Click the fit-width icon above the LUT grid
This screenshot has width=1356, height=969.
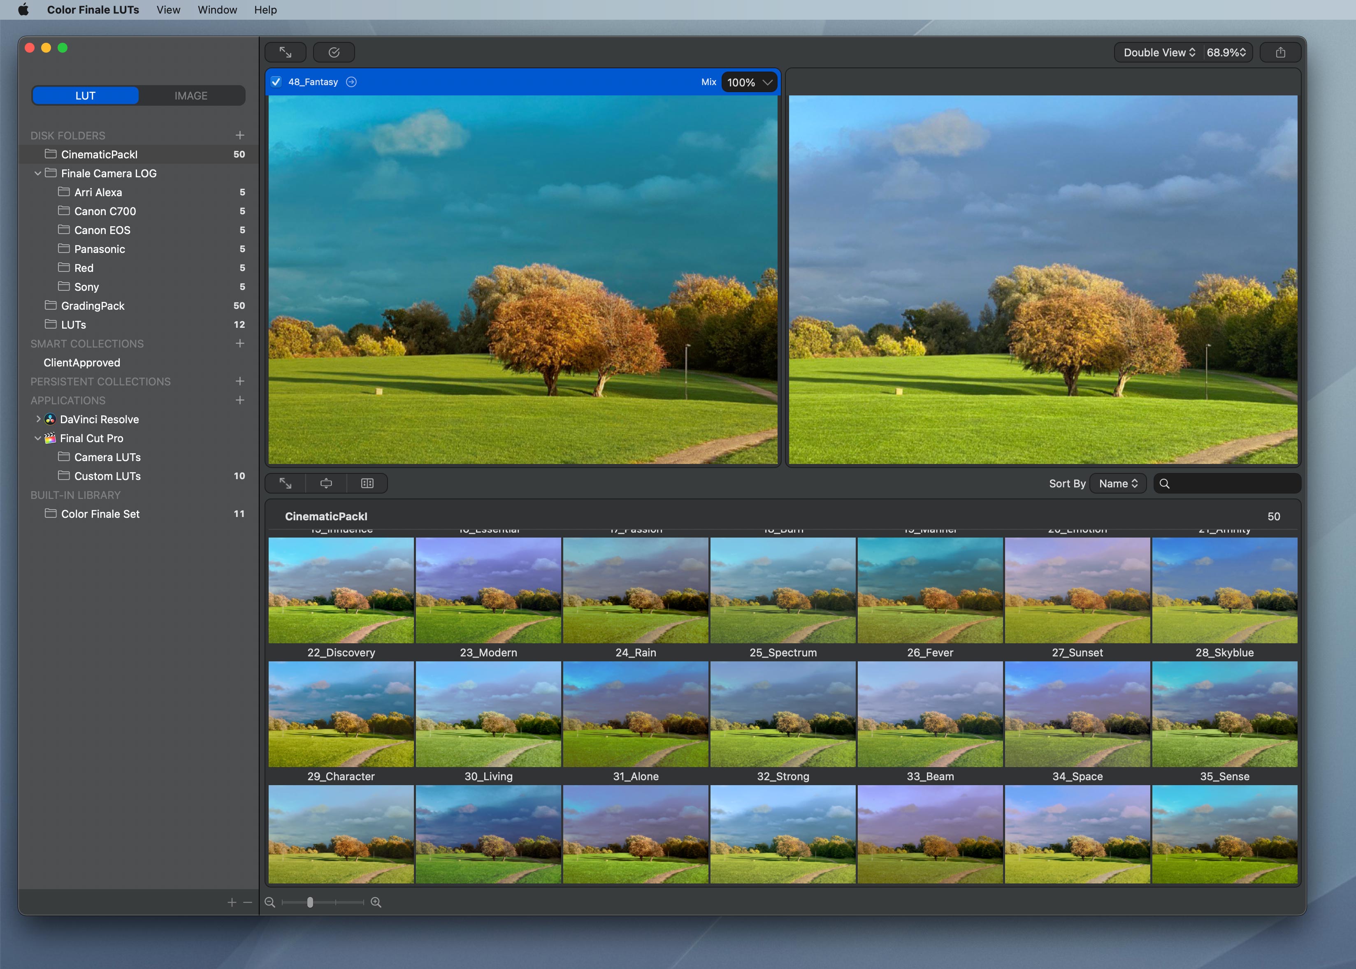point(326,483)
